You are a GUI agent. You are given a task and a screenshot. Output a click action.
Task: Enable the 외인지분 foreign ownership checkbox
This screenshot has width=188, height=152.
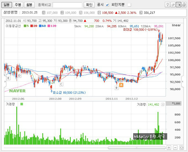[x=129, y=5]
